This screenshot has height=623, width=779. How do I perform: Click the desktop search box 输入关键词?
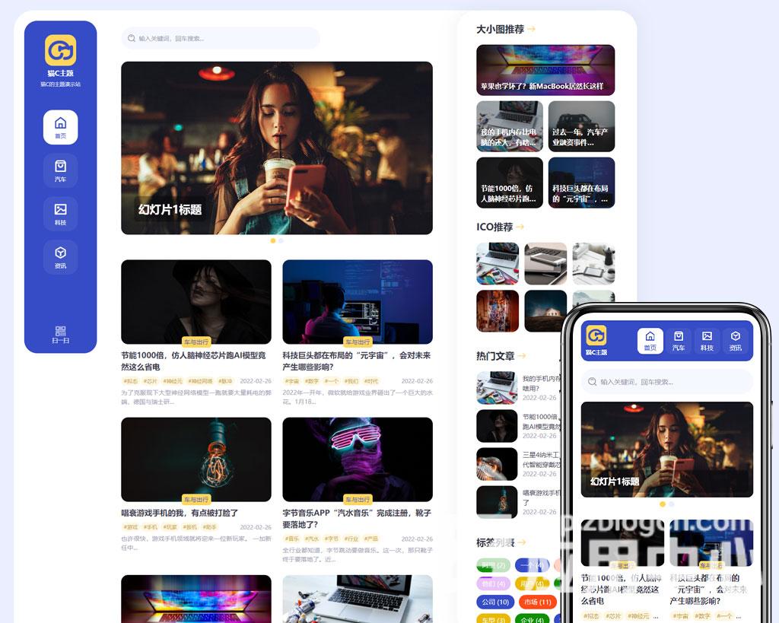[x=221, y=38]
